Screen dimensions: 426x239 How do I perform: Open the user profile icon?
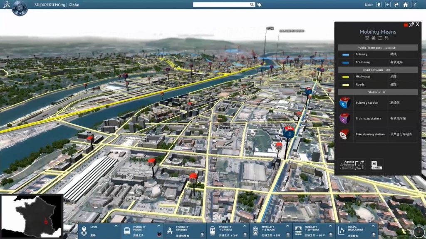pyautogui.click(x=379, y=5)
